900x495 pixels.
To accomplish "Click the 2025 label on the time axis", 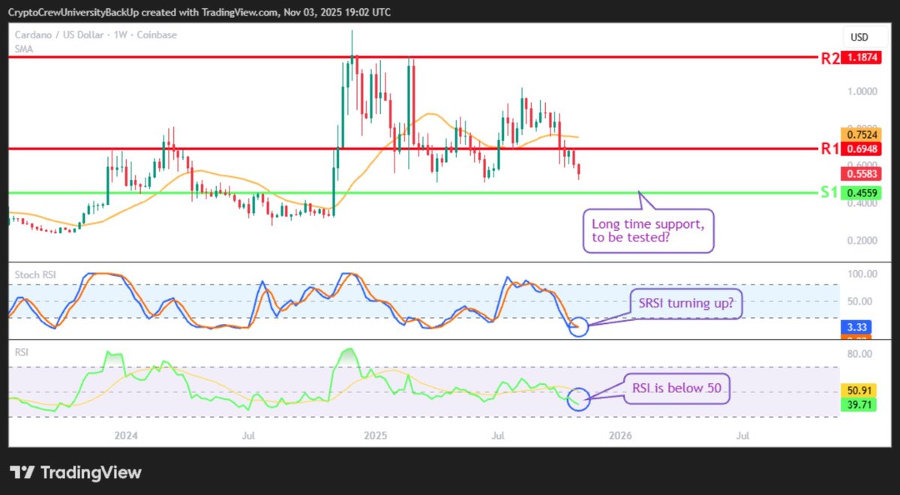I will pos(375,435).
